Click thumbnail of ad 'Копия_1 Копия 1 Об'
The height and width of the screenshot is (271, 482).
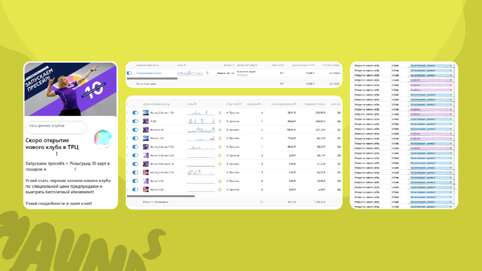146,113
